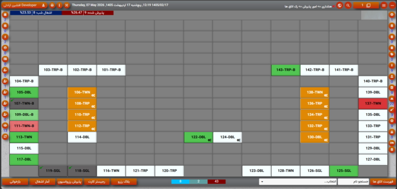
Task: Click the جستجو نام search name field
Action: 353,182
